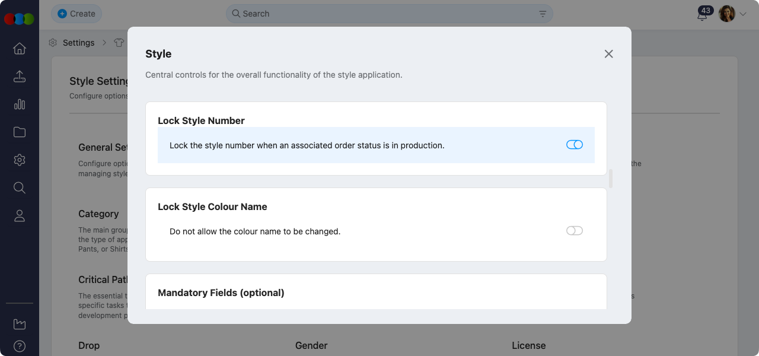The height and width of the screenshot is (356, 759).
Task: Disable the Lock Style Number toggle
Action: [575, 145]
